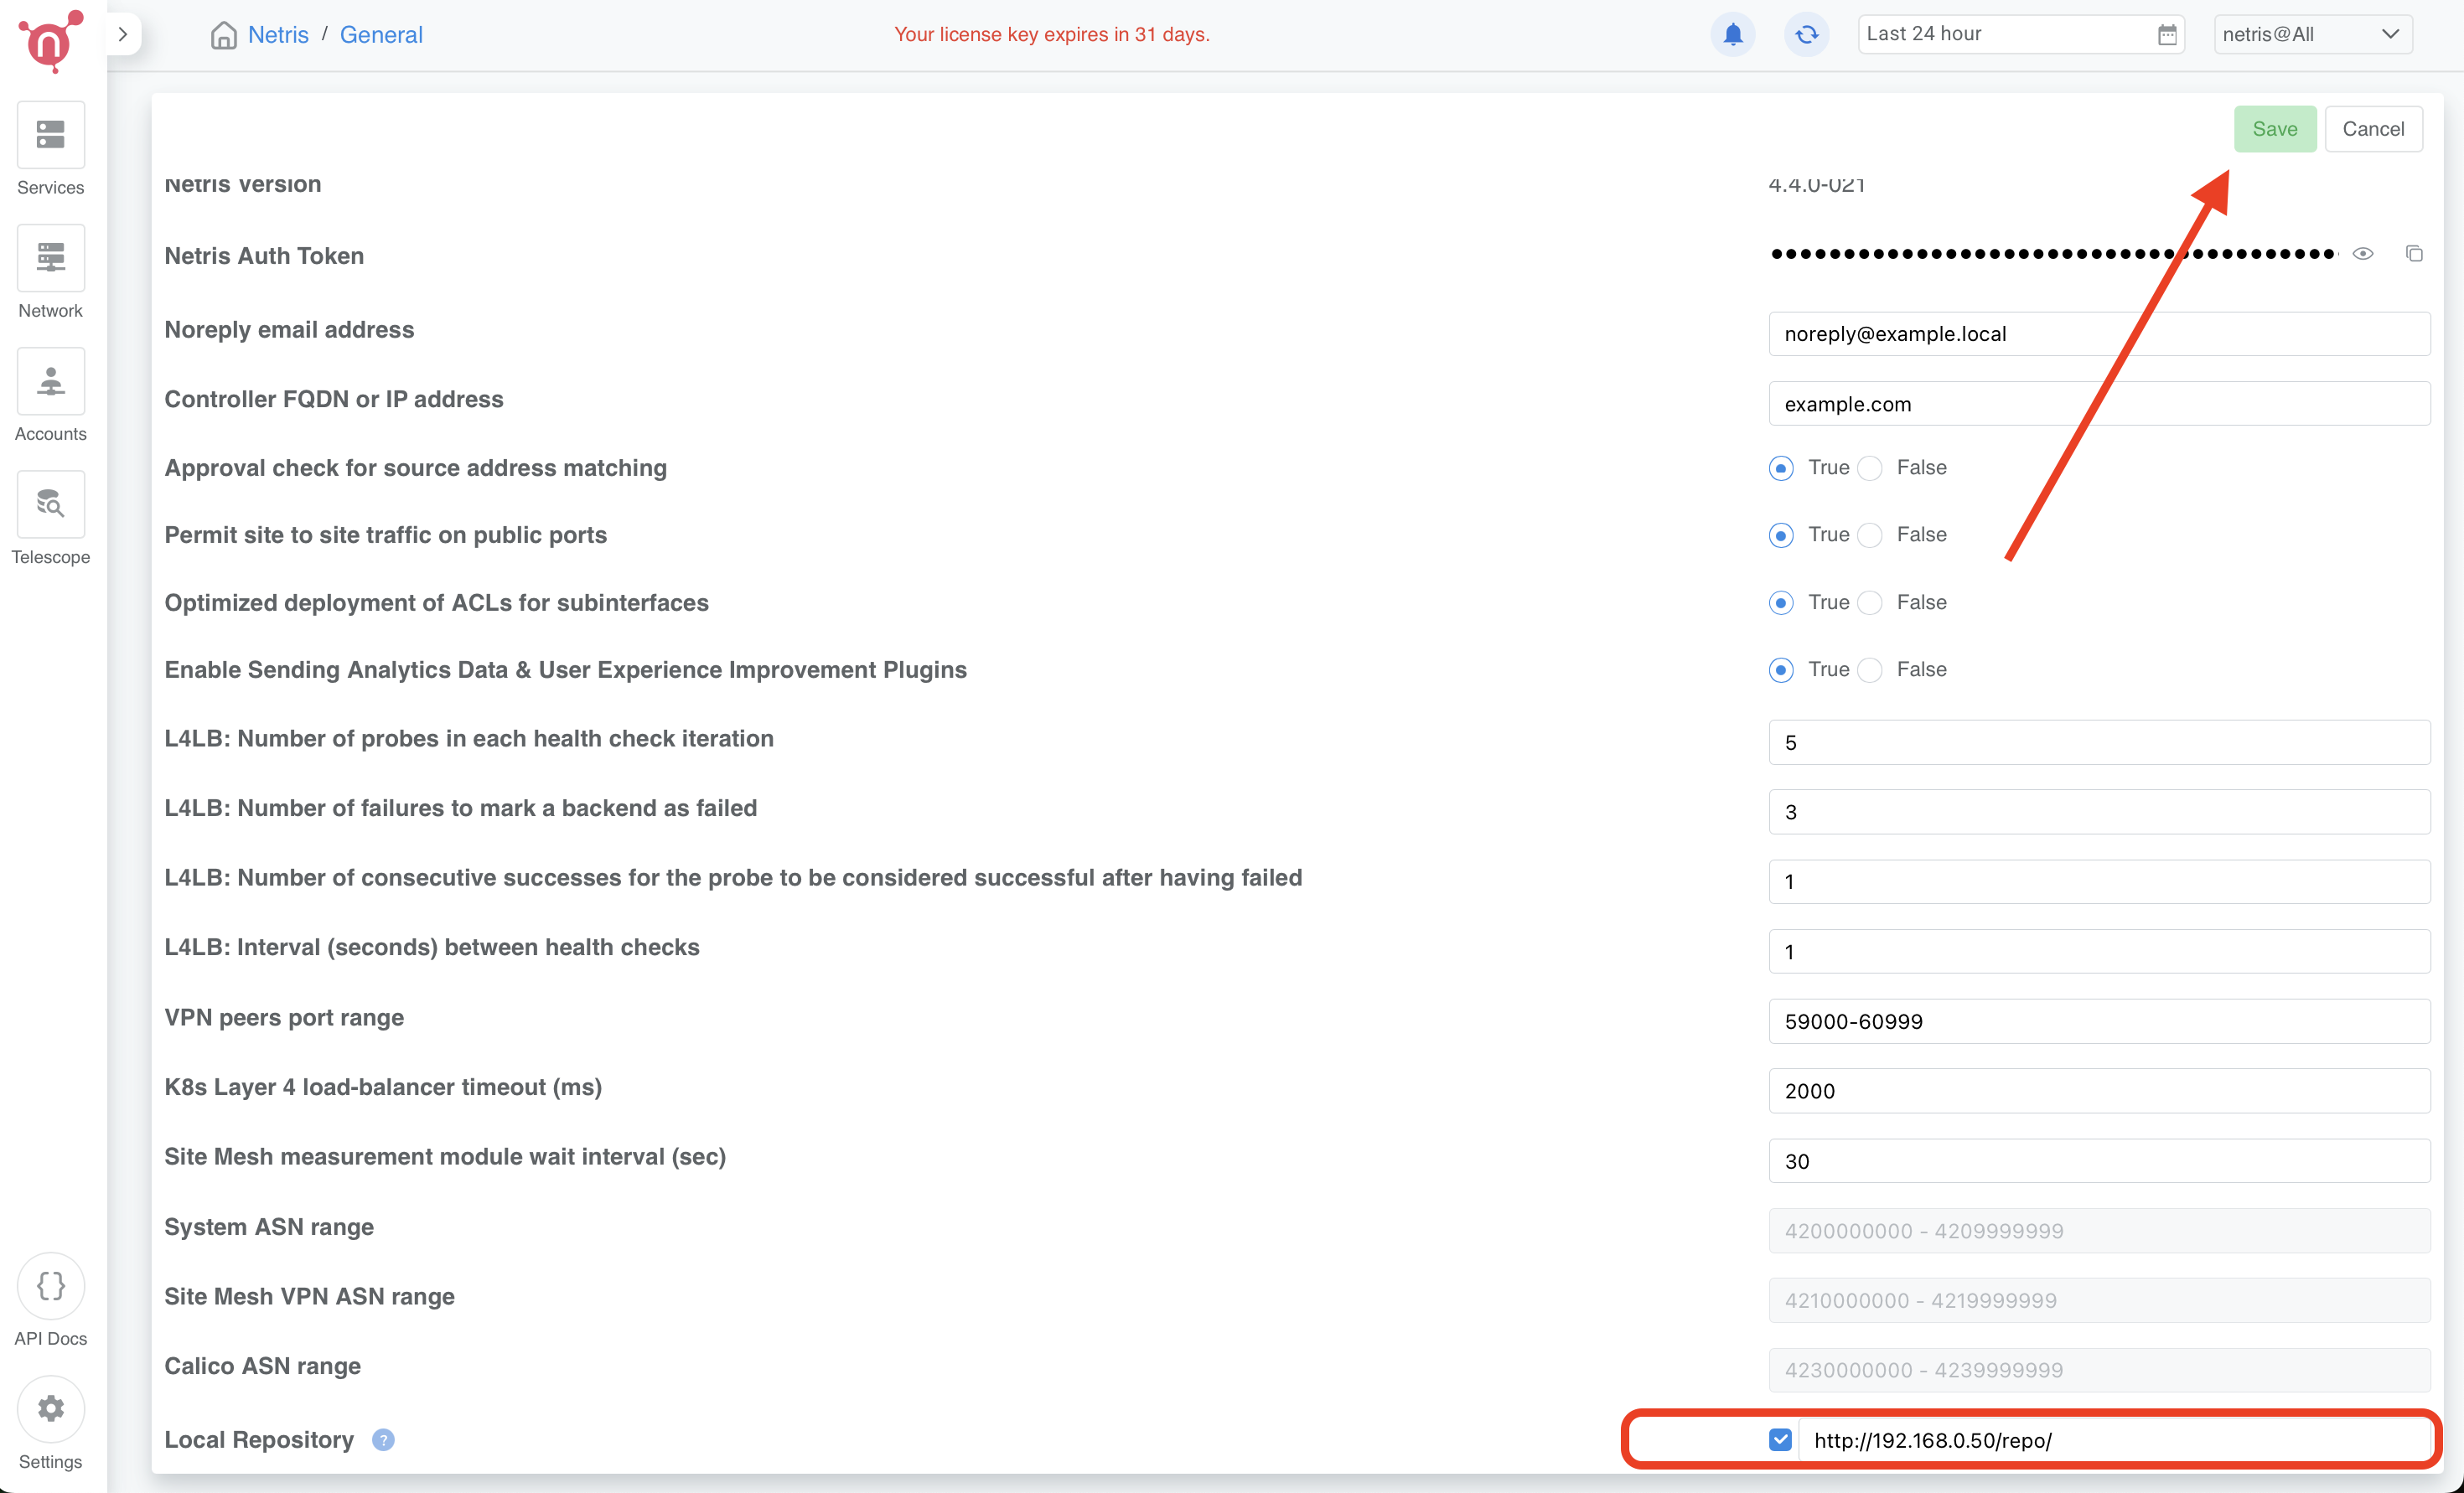Refresh data using the refresh icon
This screenshot has width=2464, height=1493.
pyautogui.click(x=1806, y=33)
